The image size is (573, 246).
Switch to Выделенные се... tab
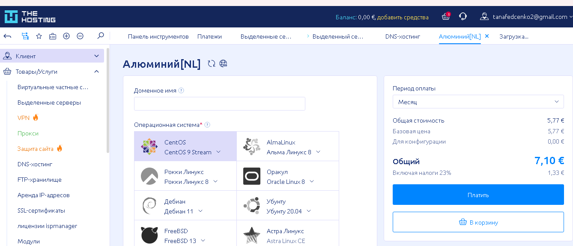coord(266,36)
